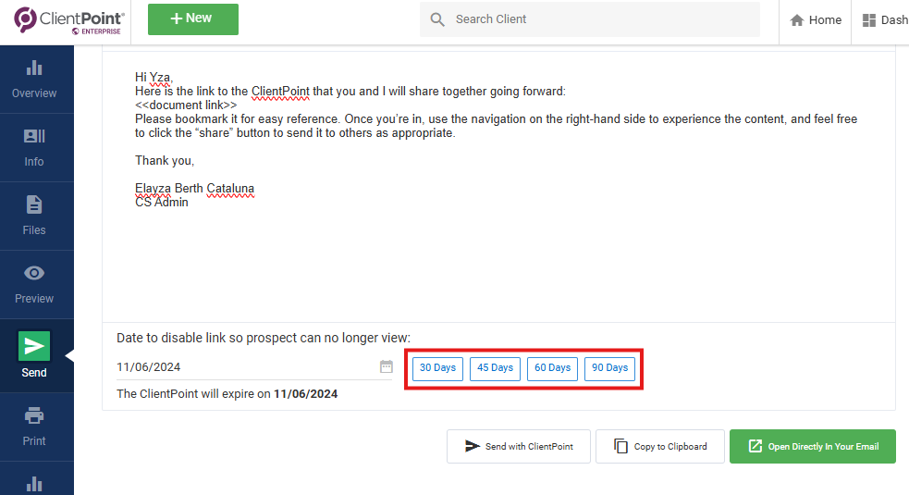Viewport: 909px width, 495px height.
Task: Set expiration to 45 Days
Action: click(495, 368)
